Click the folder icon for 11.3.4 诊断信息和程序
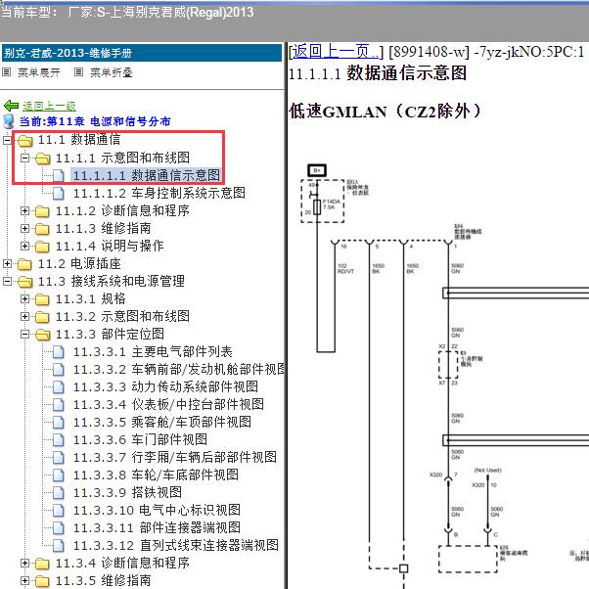 point(42,564)
